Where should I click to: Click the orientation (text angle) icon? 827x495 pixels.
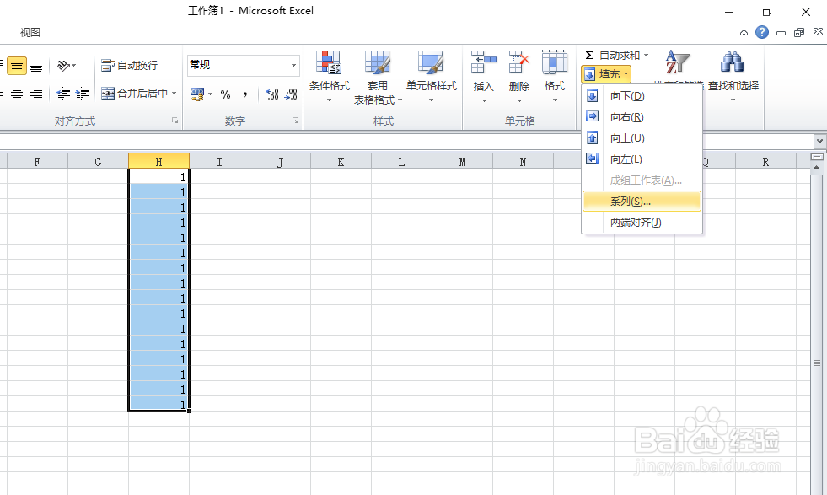pyautogui.click(x=63, y=66)
